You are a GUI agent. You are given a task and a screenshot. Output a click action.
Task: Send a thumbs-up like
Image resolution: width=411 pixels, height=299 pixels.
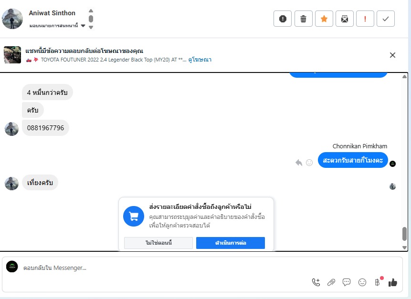(393, 282)
